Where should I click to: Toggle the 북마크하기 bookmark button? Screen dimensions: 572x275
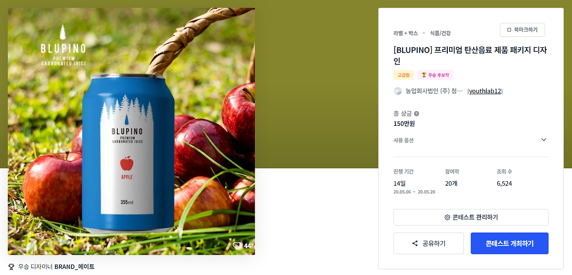[522, 30]
